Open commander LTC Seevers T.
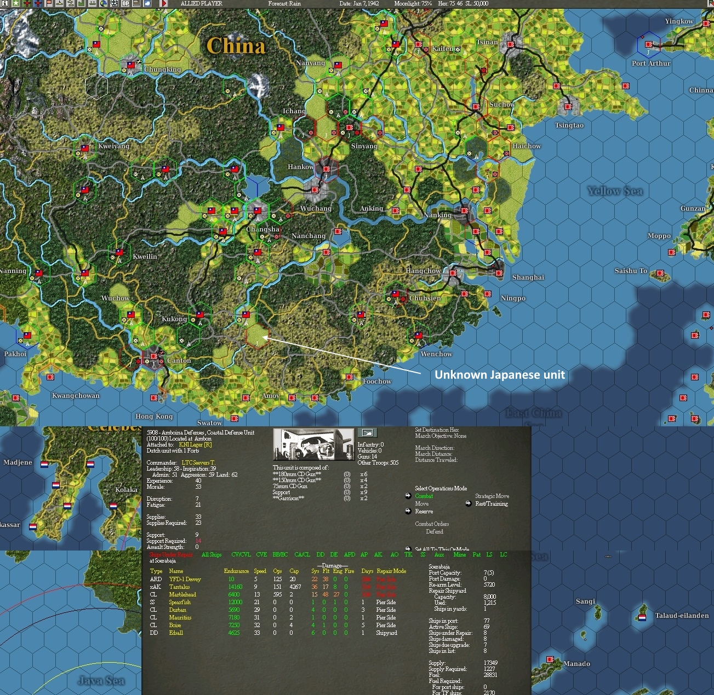Screen dimensions: 714x695 pos(198,462)
